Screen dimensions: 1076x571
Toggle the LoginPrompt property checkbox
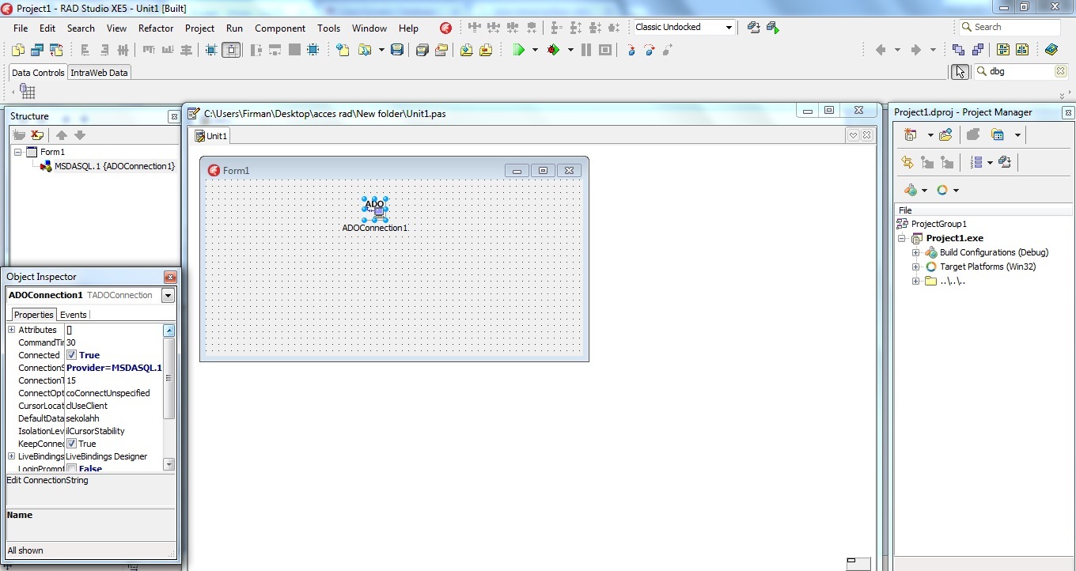(71, 469)
